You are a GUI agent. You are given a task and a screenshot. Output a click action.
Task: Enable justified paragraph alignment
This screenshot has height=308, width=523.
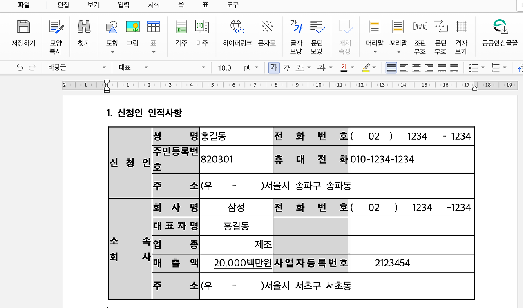pos(391,68)
